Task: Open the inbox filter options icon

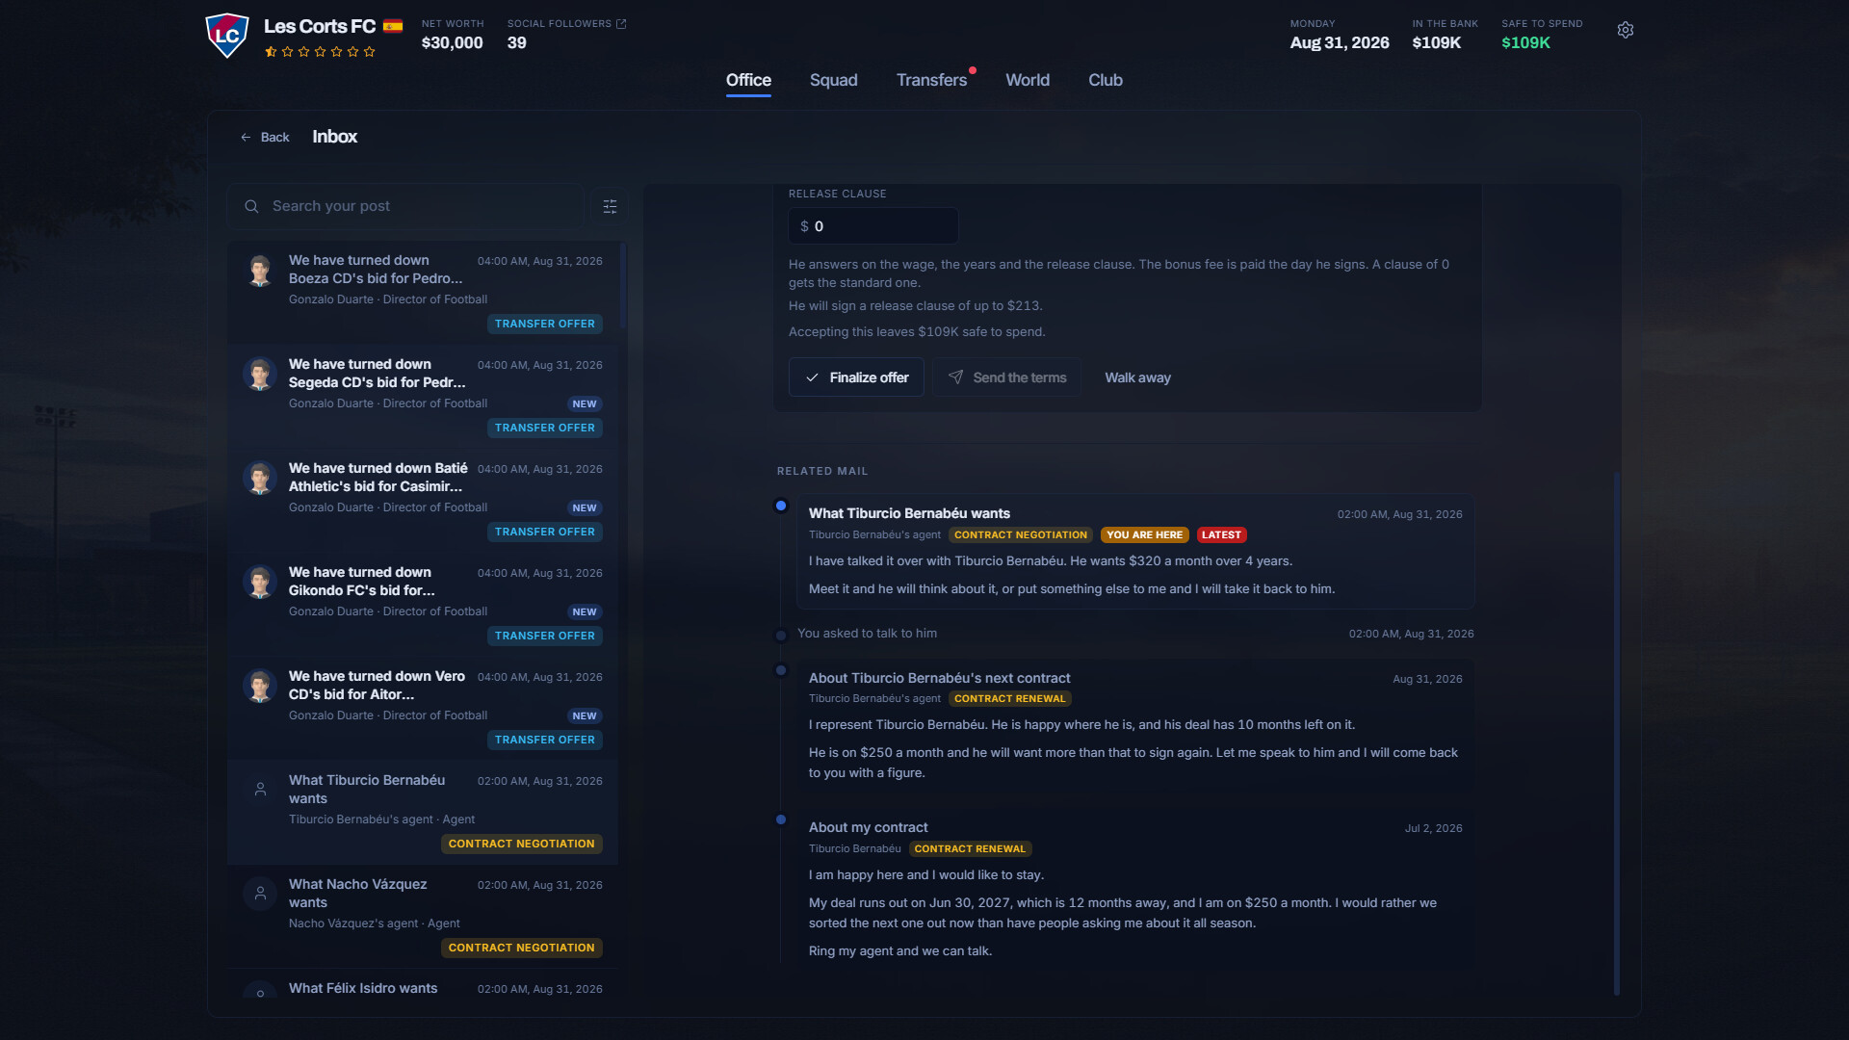Action: pyautogui.click(x=610, y=206)
